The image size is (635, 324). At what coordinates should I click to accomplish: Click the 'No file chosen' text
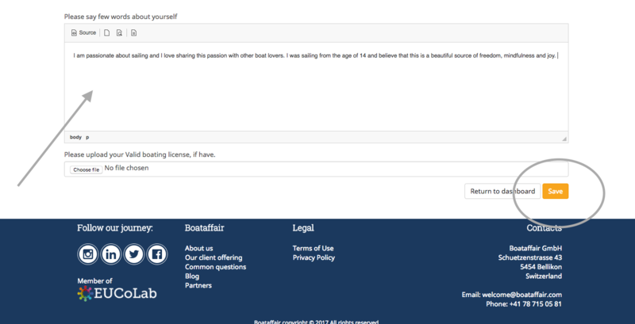tap(126, 168)
